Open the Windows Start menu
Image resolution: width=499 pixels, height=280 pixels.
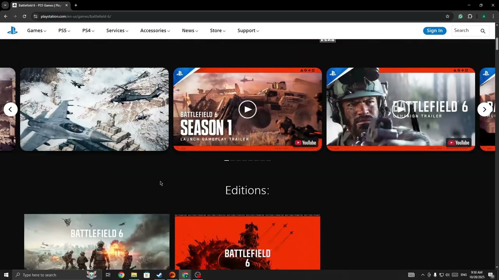tap(6, 275)
